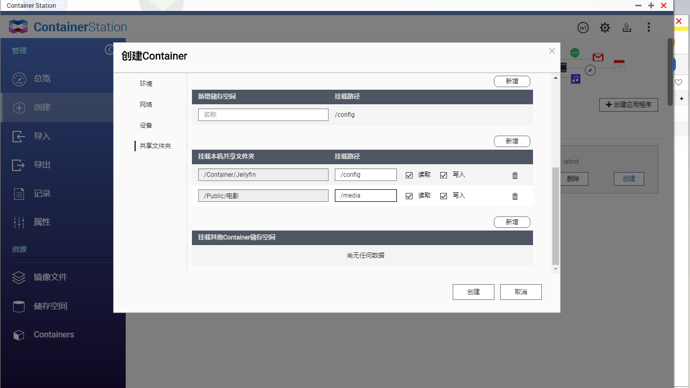Cancel the dialog with 取消 button
Viewport: 690px width, 388px height.
pos(521,292)
